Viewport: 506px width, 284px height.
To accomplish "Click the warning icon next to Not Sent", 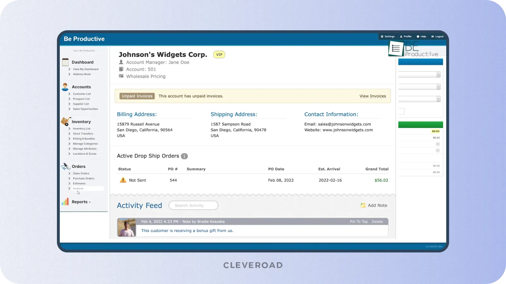I will click(122, 180).
